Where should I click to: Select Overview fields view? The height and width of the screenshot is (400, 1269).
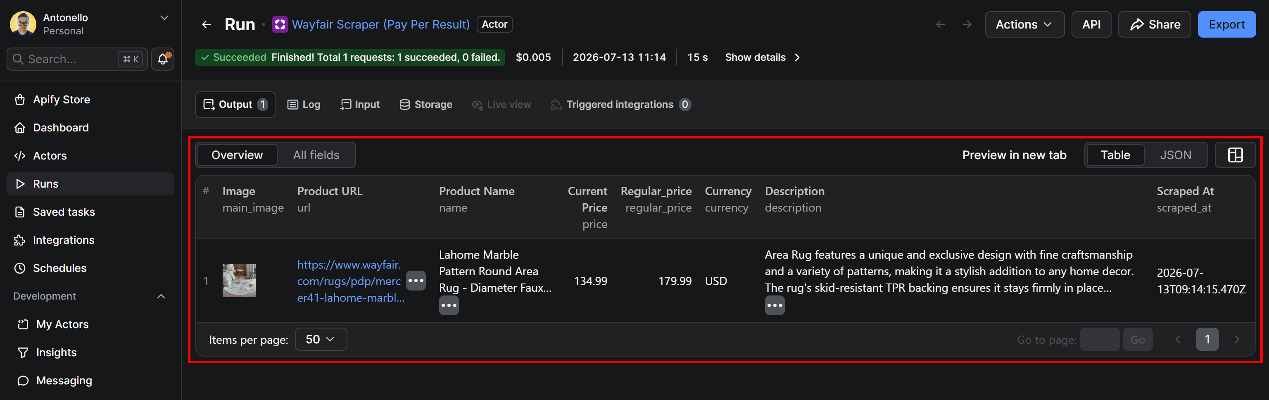(x=237, y=155)
